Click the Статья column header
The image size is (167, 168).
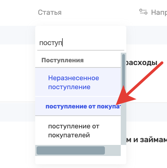pyautogui.click(x=50, y=12)
